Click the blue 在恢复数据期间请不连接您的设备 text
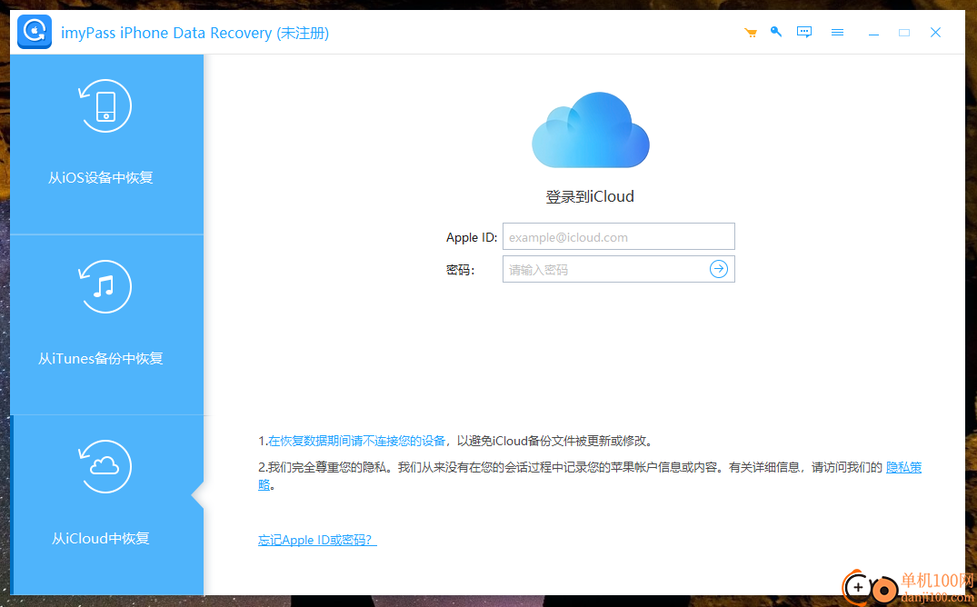 (356, 441)
